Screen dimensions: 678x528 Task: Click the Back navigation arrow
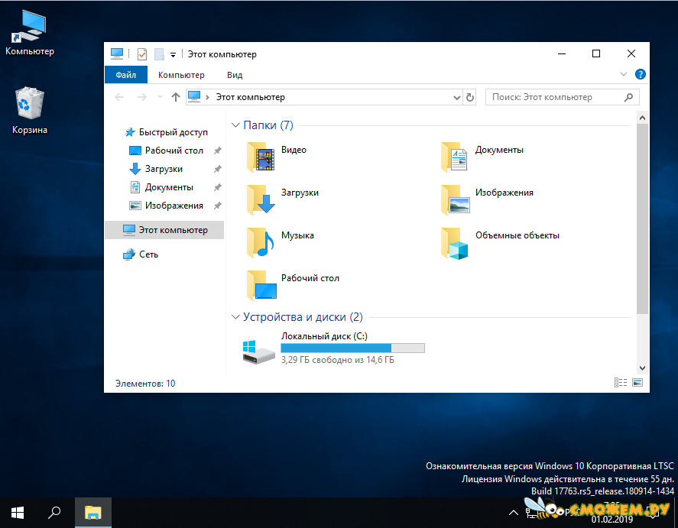pos(120,97)
